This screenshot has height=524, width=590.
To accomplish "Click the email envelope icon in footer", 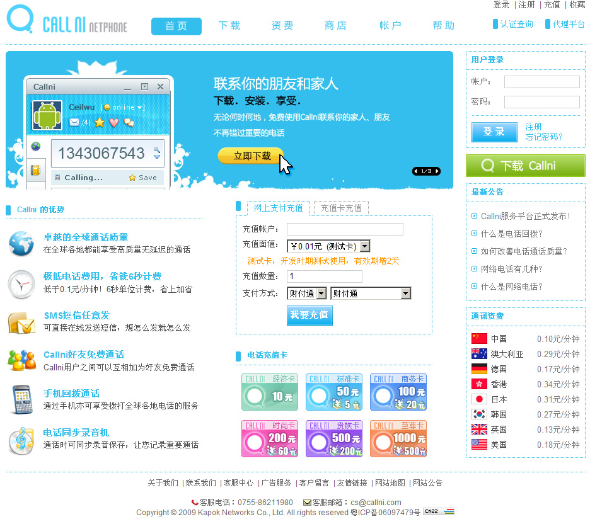I will pos(307,503).
